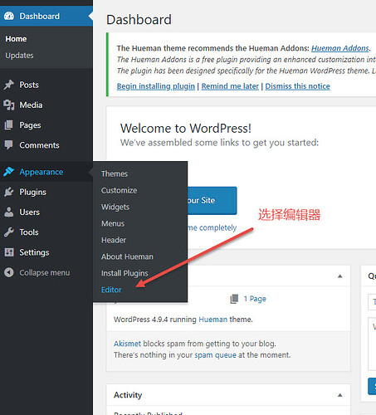The image size is (376, 415).
Task: Click the Tools wrench icon
Action: point(9,232)
